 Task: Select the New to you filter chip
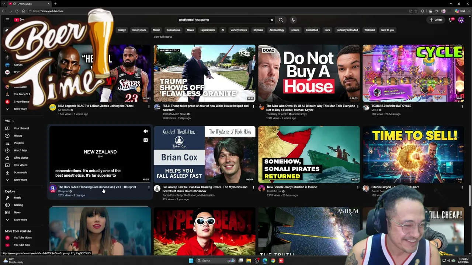388,30
